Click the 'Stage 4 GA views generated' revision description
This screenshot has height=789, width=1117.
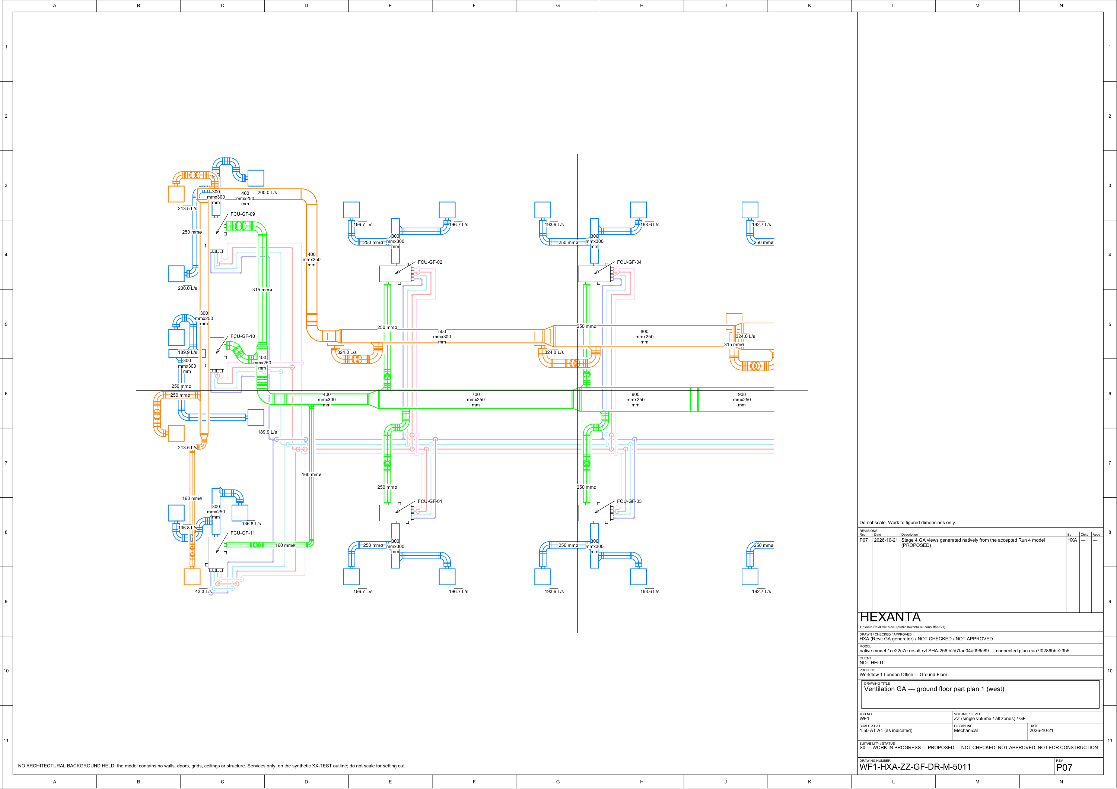click(973, 543)
